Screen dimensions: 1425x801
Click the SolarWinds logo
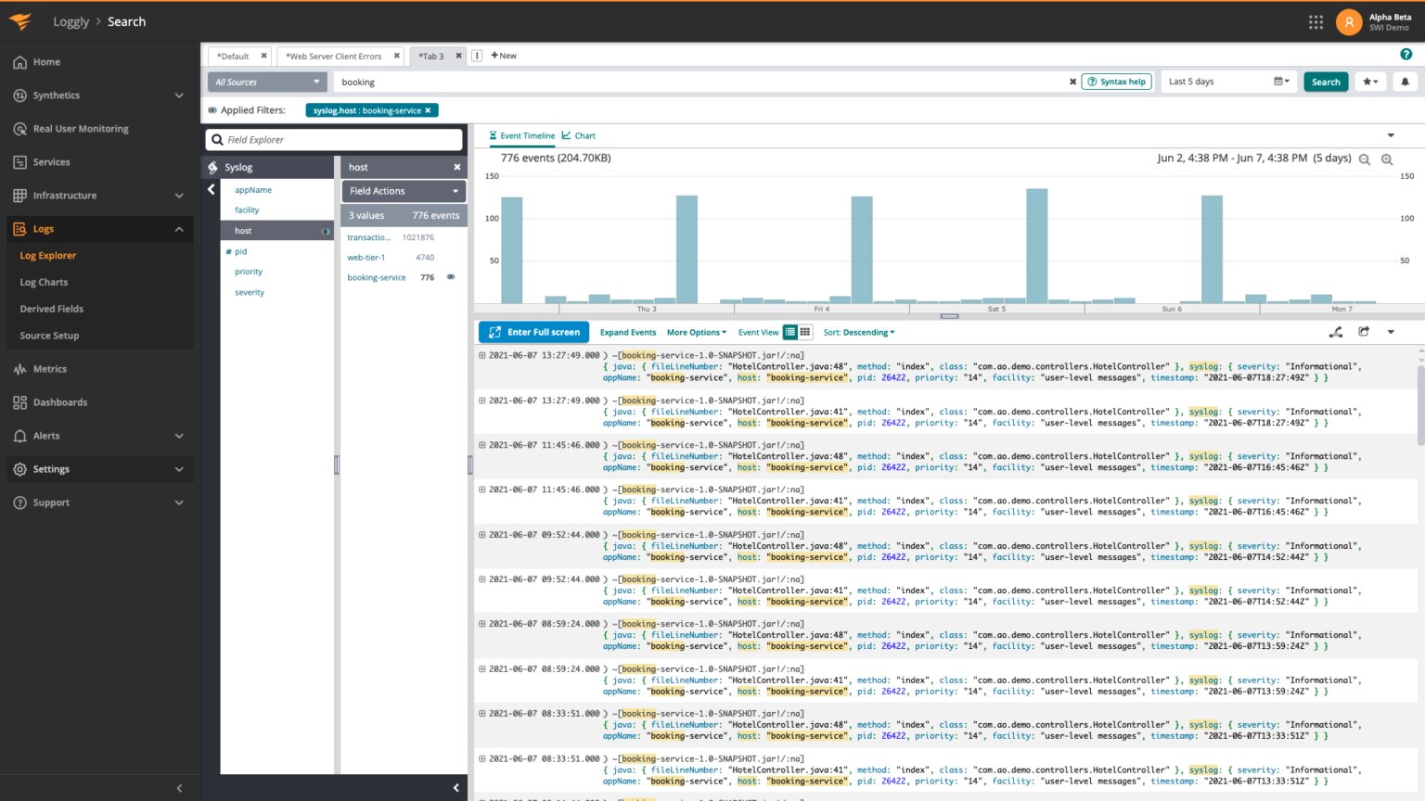(x=19, y=20)
